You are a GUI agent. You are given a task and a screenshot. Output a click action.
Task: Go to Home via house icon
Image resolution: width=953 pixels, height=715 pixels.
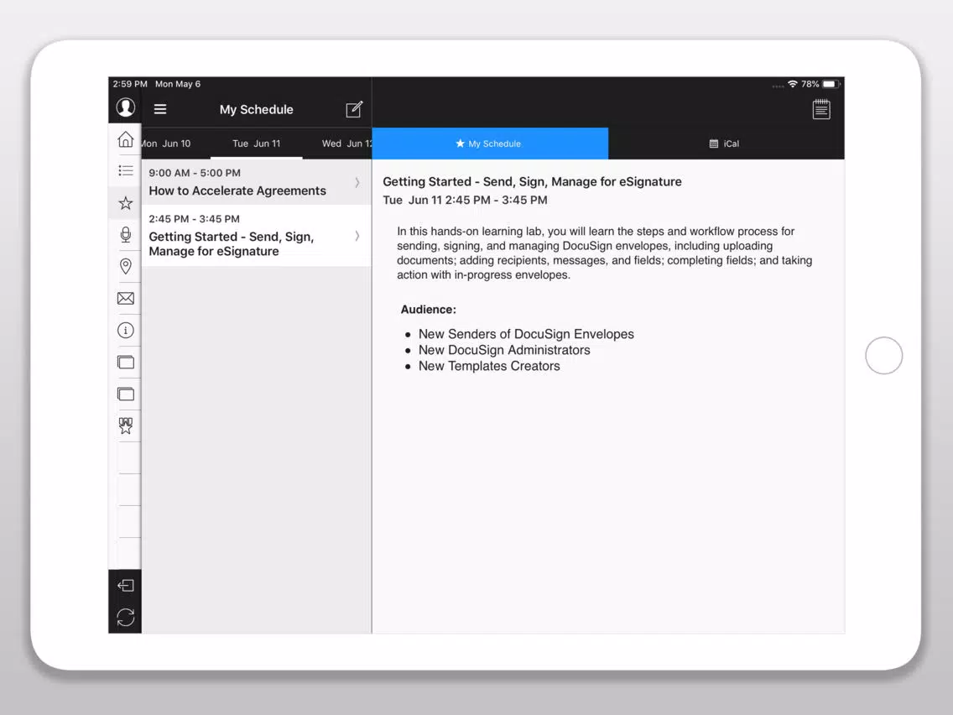tap(125, 139)
